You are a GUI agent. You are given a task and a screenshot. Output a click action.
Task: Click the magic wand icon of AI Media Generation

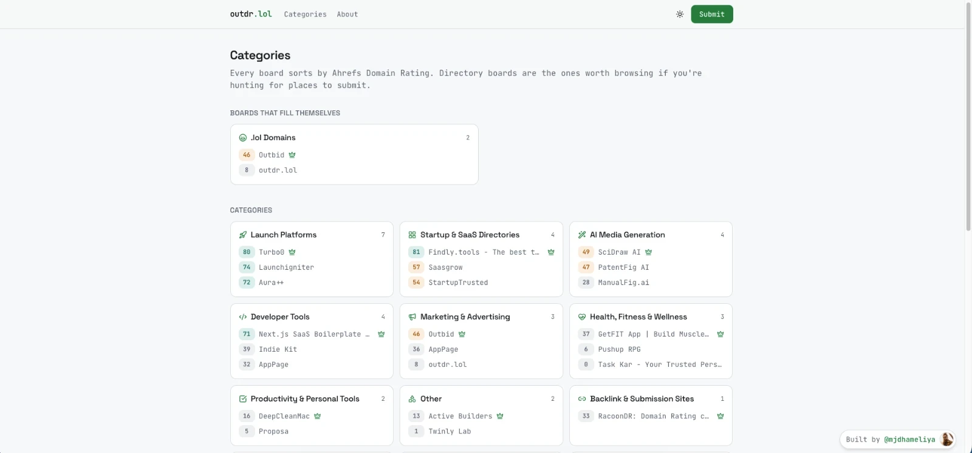pos(582,235)
